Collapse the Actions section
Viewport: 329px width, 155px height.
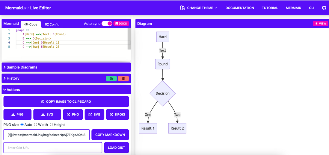[66, 90]
